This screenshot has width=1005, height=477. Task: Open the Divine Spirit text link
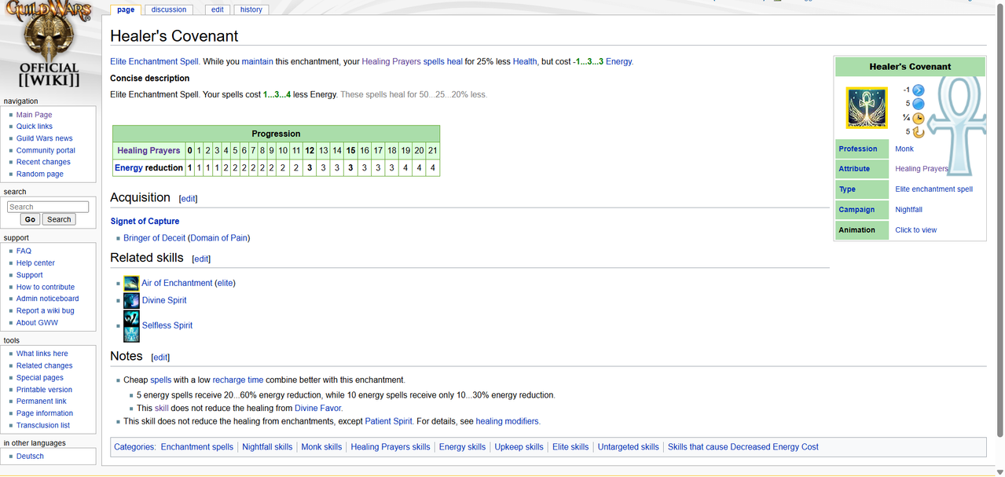coord(164,300)
